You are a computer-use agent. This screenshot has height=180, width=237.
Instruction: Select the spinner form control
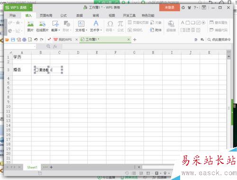pyautogui.click(x=198, y=30)
